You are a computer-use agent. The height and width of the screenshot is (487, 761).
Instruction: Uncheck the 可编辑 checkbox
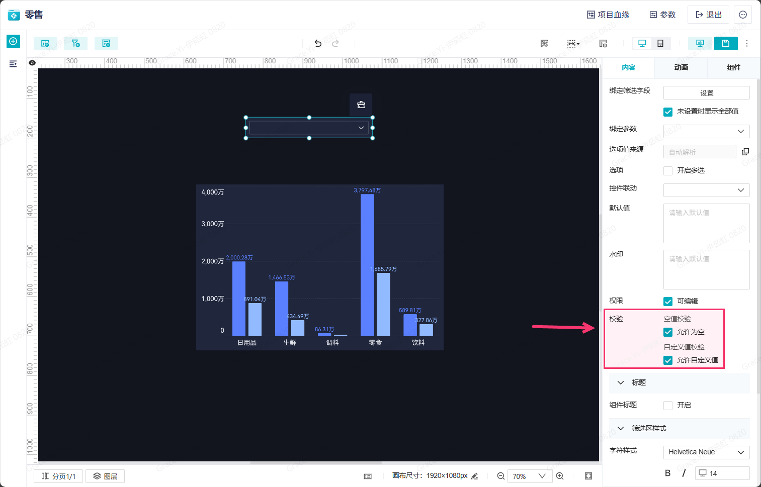pos(668,302)
